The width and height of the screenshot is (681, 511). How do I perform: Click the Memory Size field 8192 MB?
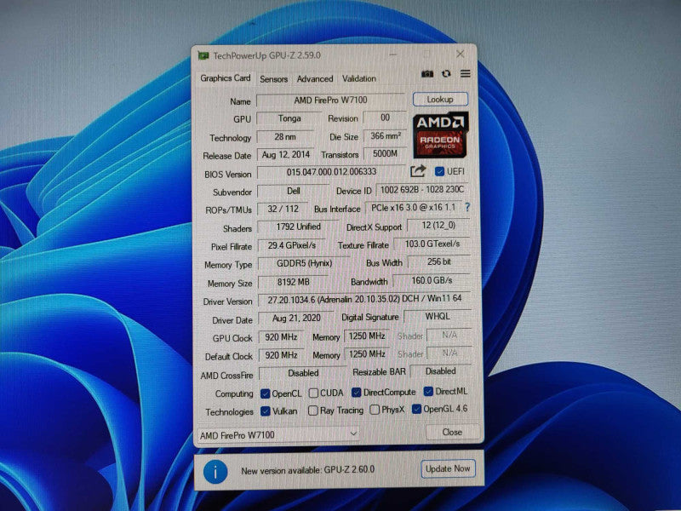tap(293, 282)
